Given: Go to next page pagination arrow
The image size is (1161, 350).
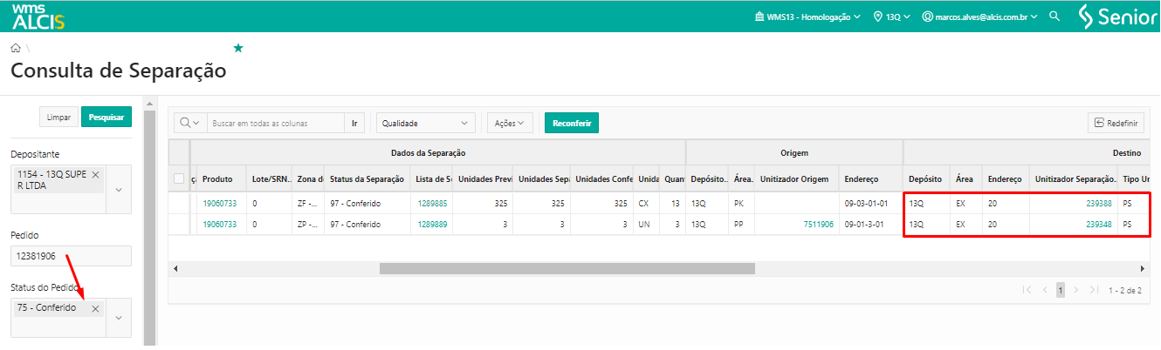Looking at the screenshot, I should click(1076, 290).
